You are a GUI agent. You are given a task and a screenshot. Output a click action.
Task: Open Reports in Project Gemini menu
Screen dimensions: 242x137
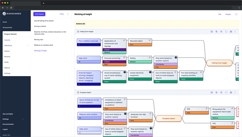[x=7, y=68]
